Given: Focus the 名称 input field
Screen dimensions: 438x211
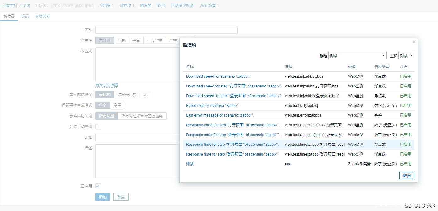Looking at the screenshot, I should pos(166,30).
